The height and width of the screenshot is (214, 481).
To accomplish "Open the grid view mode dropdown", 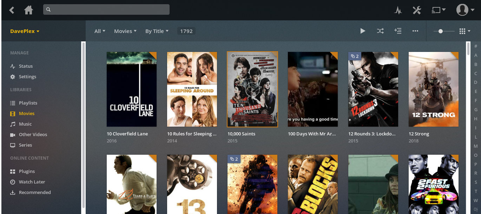I will pos(465,31).
